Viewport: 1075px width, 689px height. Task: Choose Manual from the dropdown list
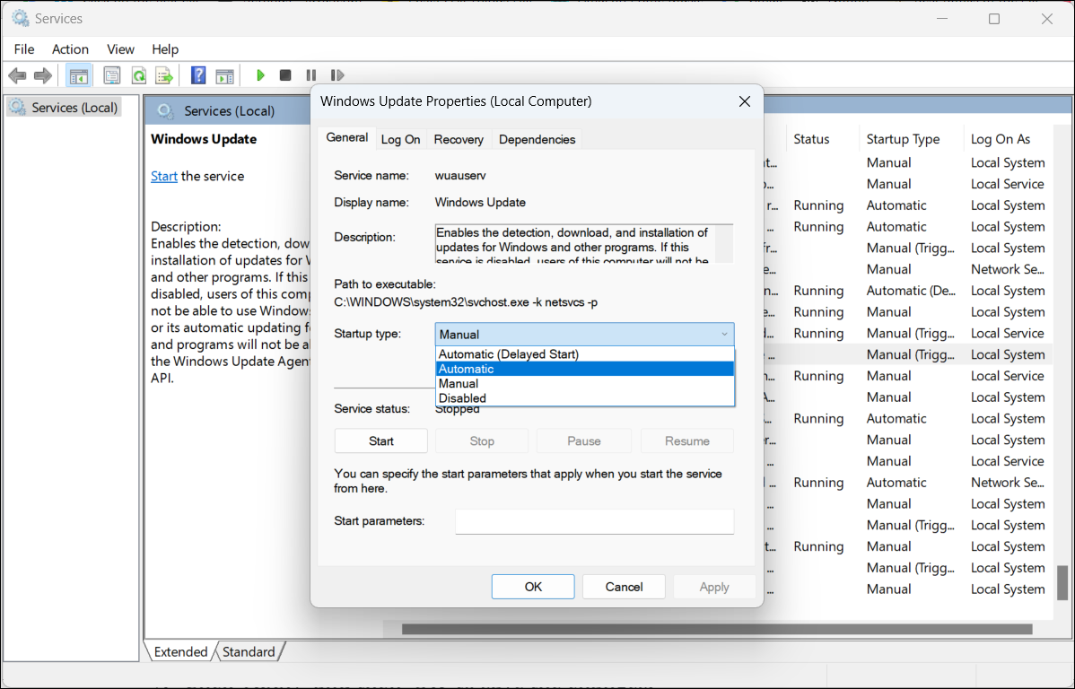click(585, 384)
